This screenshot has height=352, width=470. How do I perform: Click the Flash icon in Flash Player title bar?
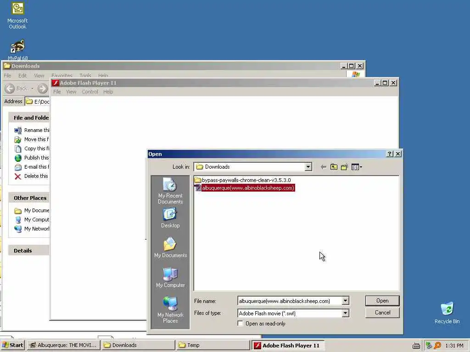pos(55,83)
